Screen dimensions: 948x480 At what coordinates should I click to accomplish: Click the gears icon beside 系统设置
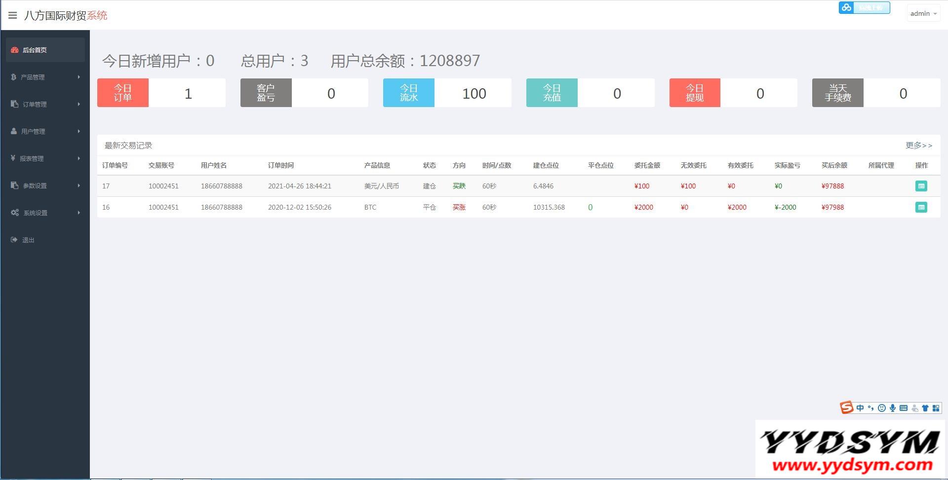point(15,213)
